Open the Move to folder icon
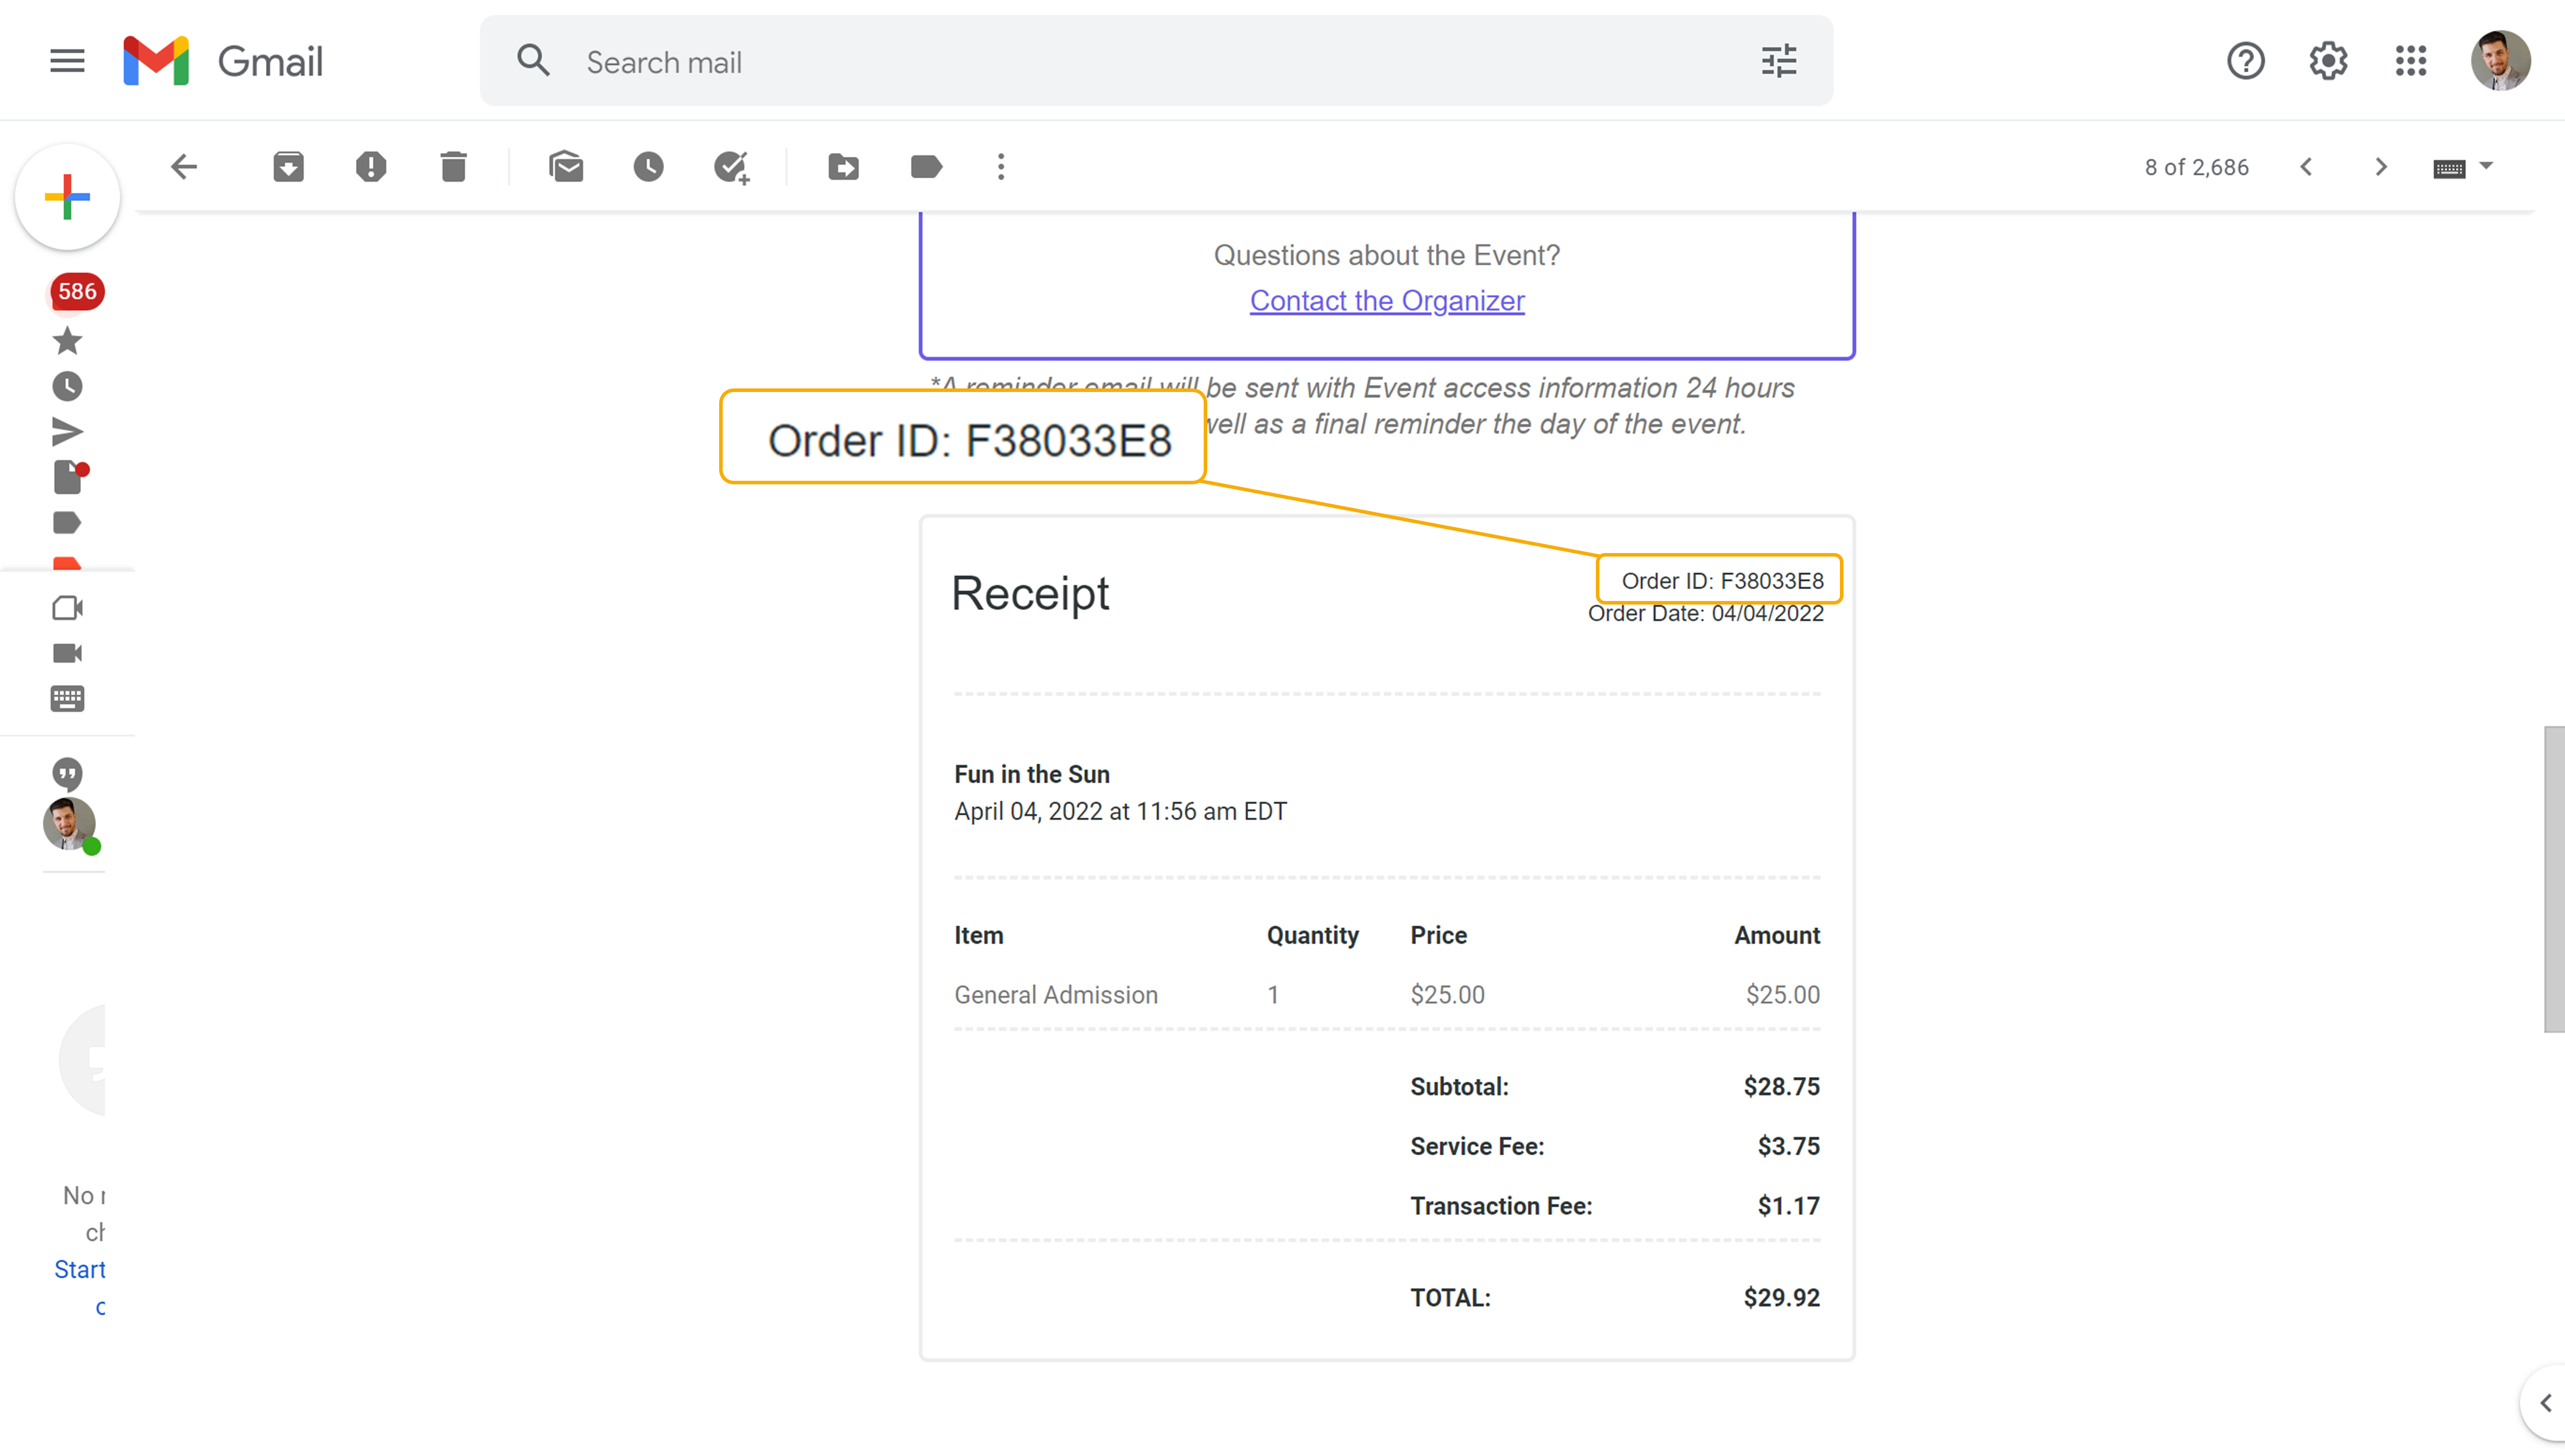This screenshot has width=2565, height=1456. pyautogui.click(x=844, y=167)
